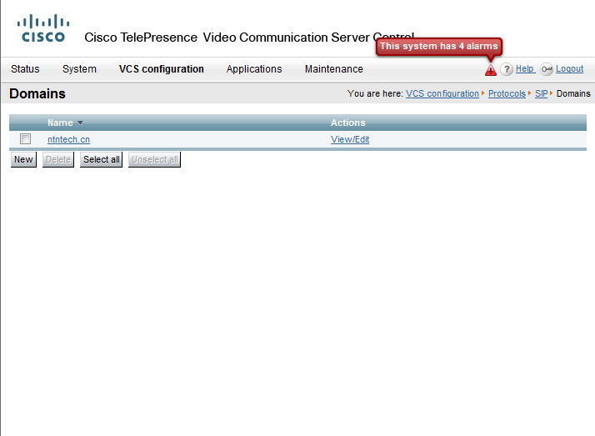Click the New button
This screenshot has width=595, height=436.
pos(23,159)
